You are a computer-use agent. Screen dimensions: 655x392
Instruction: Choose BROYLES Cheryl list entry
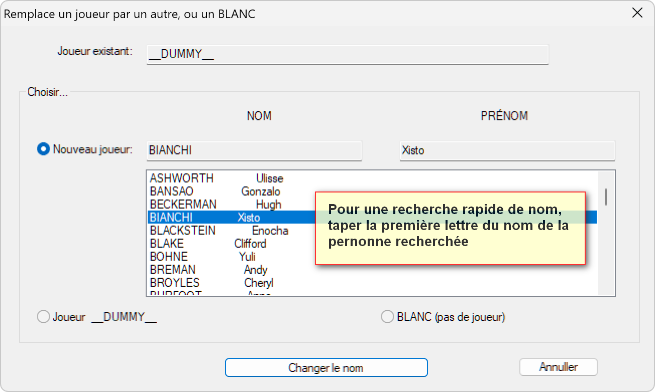point(211,283)
